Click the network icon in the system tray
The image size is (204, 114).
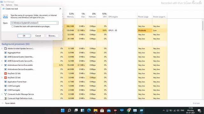point(174,111)
